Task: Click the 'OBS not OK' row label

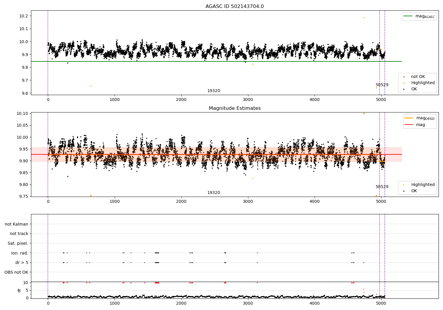Action: coord(17,272)
